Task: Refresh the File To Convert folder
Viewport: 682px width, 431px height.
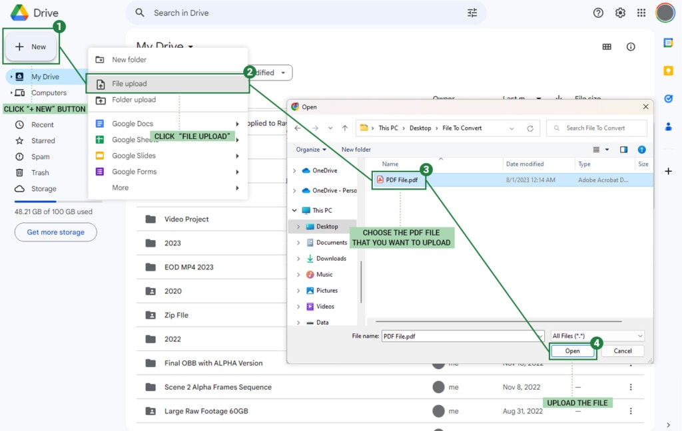Action: pyautogui.click(x=530, y=128)
